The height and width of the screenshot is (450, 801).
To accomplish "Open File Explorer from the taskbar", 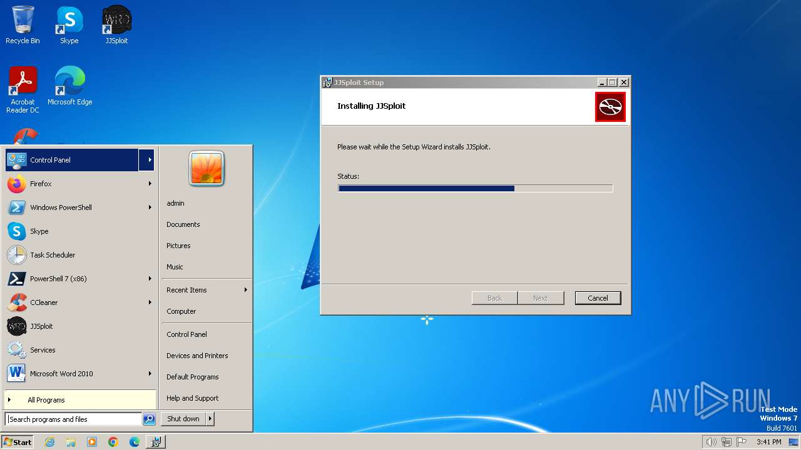I will (71, 442).
